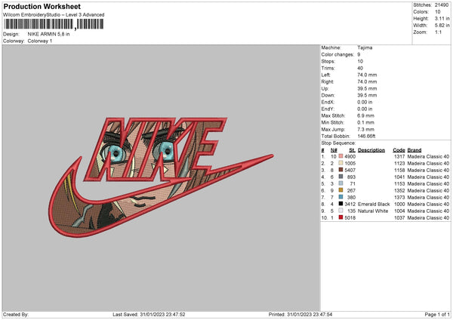Click the NIKE embroidery design preview

(161, 177)
